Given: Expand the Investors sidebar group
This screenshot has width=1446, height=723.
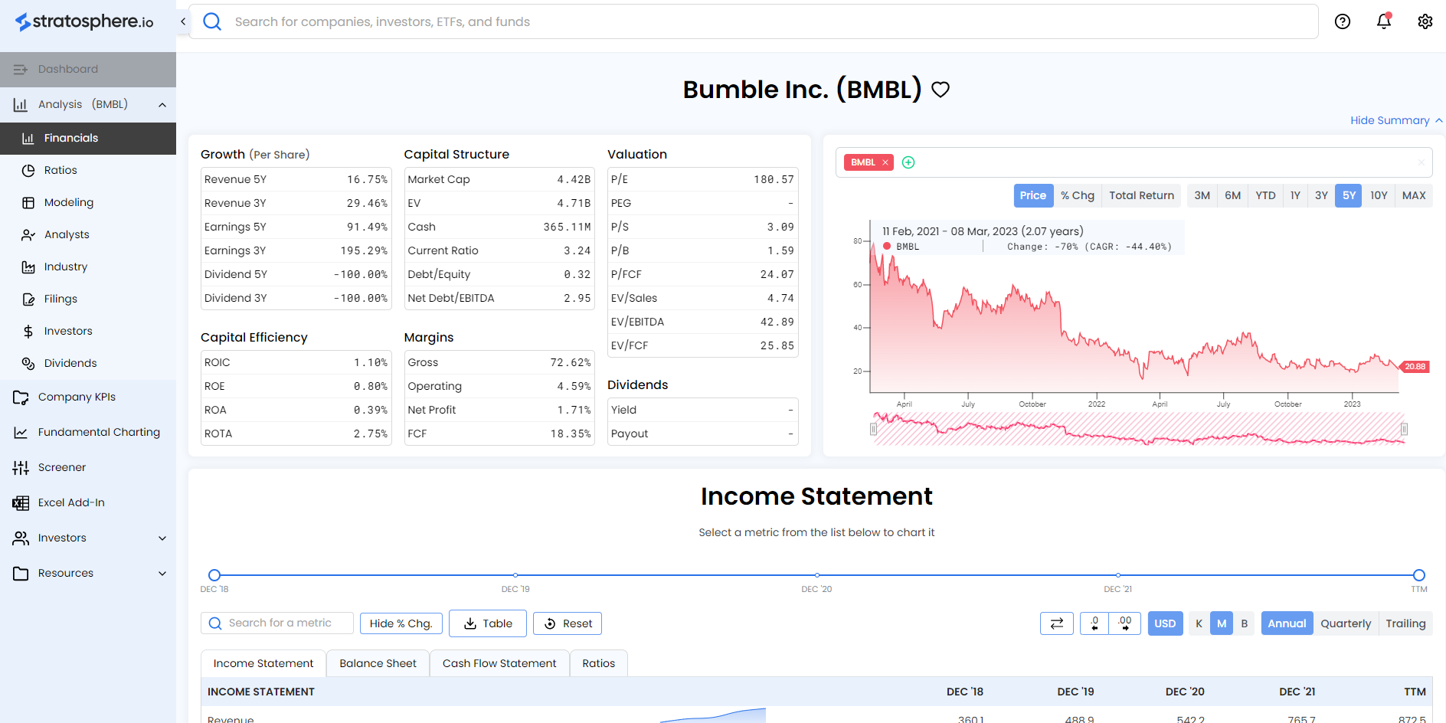Looking at the screenshot, I should click(162, 538).
